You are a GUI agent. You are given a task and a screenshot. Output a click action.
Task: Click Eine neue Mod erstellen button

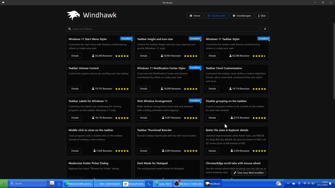[x=249, y=173]
